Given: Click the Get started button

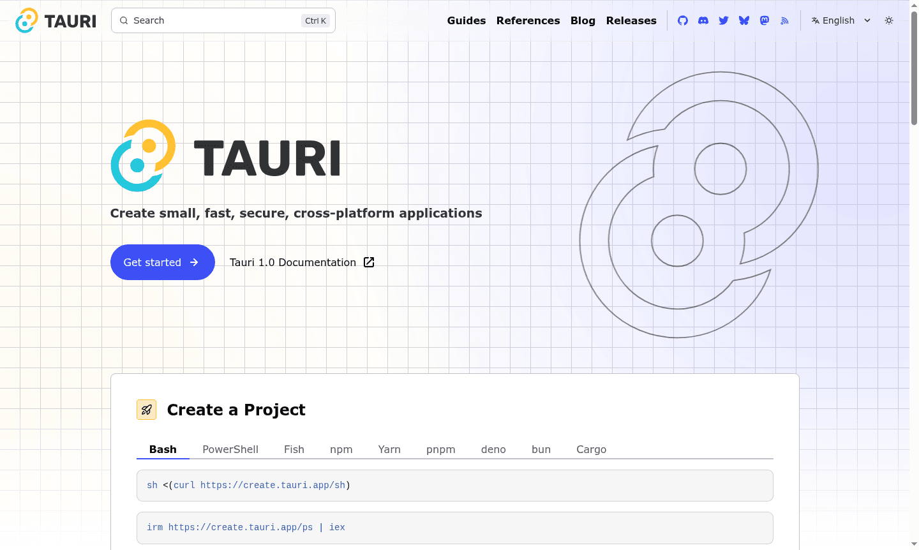Looking at the screenshot, I should pyautogui.click(x=162, y=262).
